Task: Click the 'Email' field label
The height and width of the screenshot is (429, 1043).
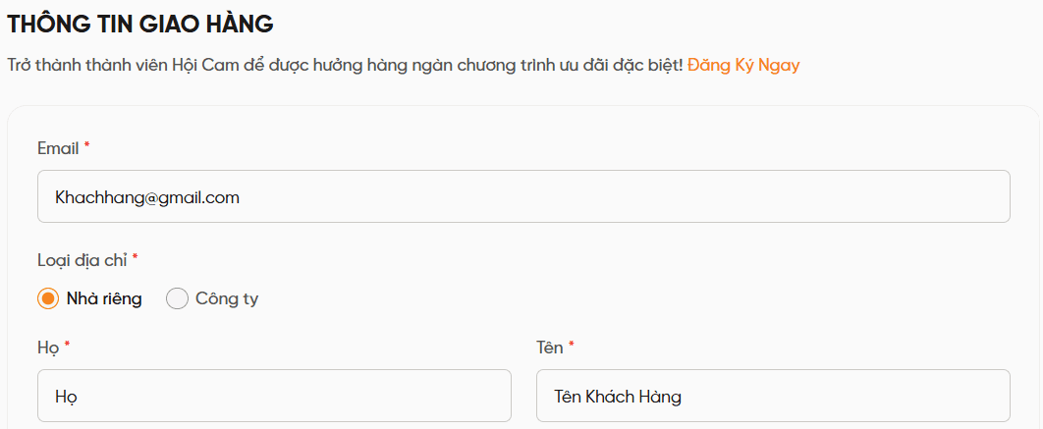Action: tap(57, 147)
